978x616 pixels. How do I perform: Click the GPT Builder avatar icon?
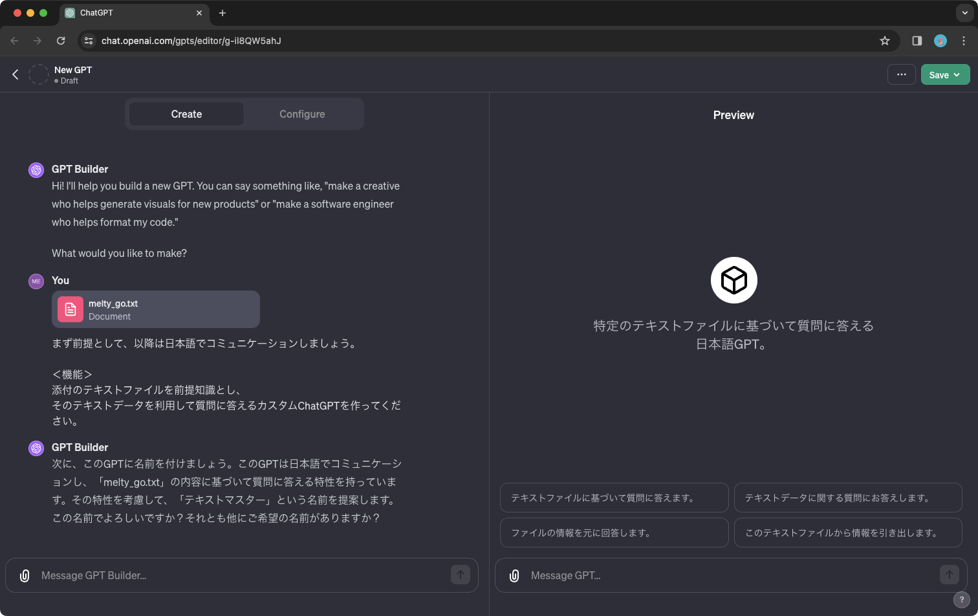coord(36,170)
